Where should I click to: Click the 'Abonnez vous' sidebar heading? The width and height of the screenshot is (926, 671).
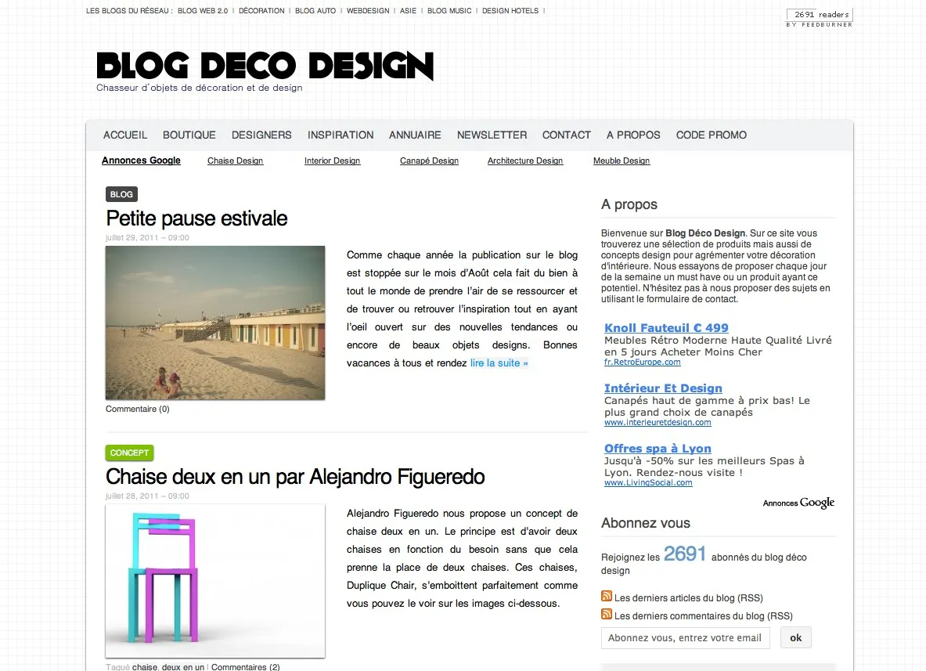click(646, 523)
